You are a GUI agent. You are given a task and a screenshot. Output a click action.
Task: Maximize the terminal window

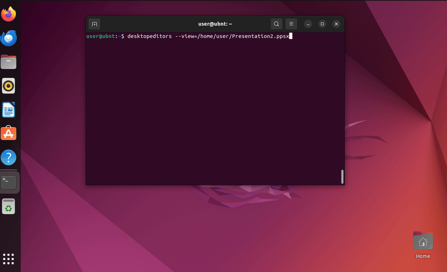322,24
